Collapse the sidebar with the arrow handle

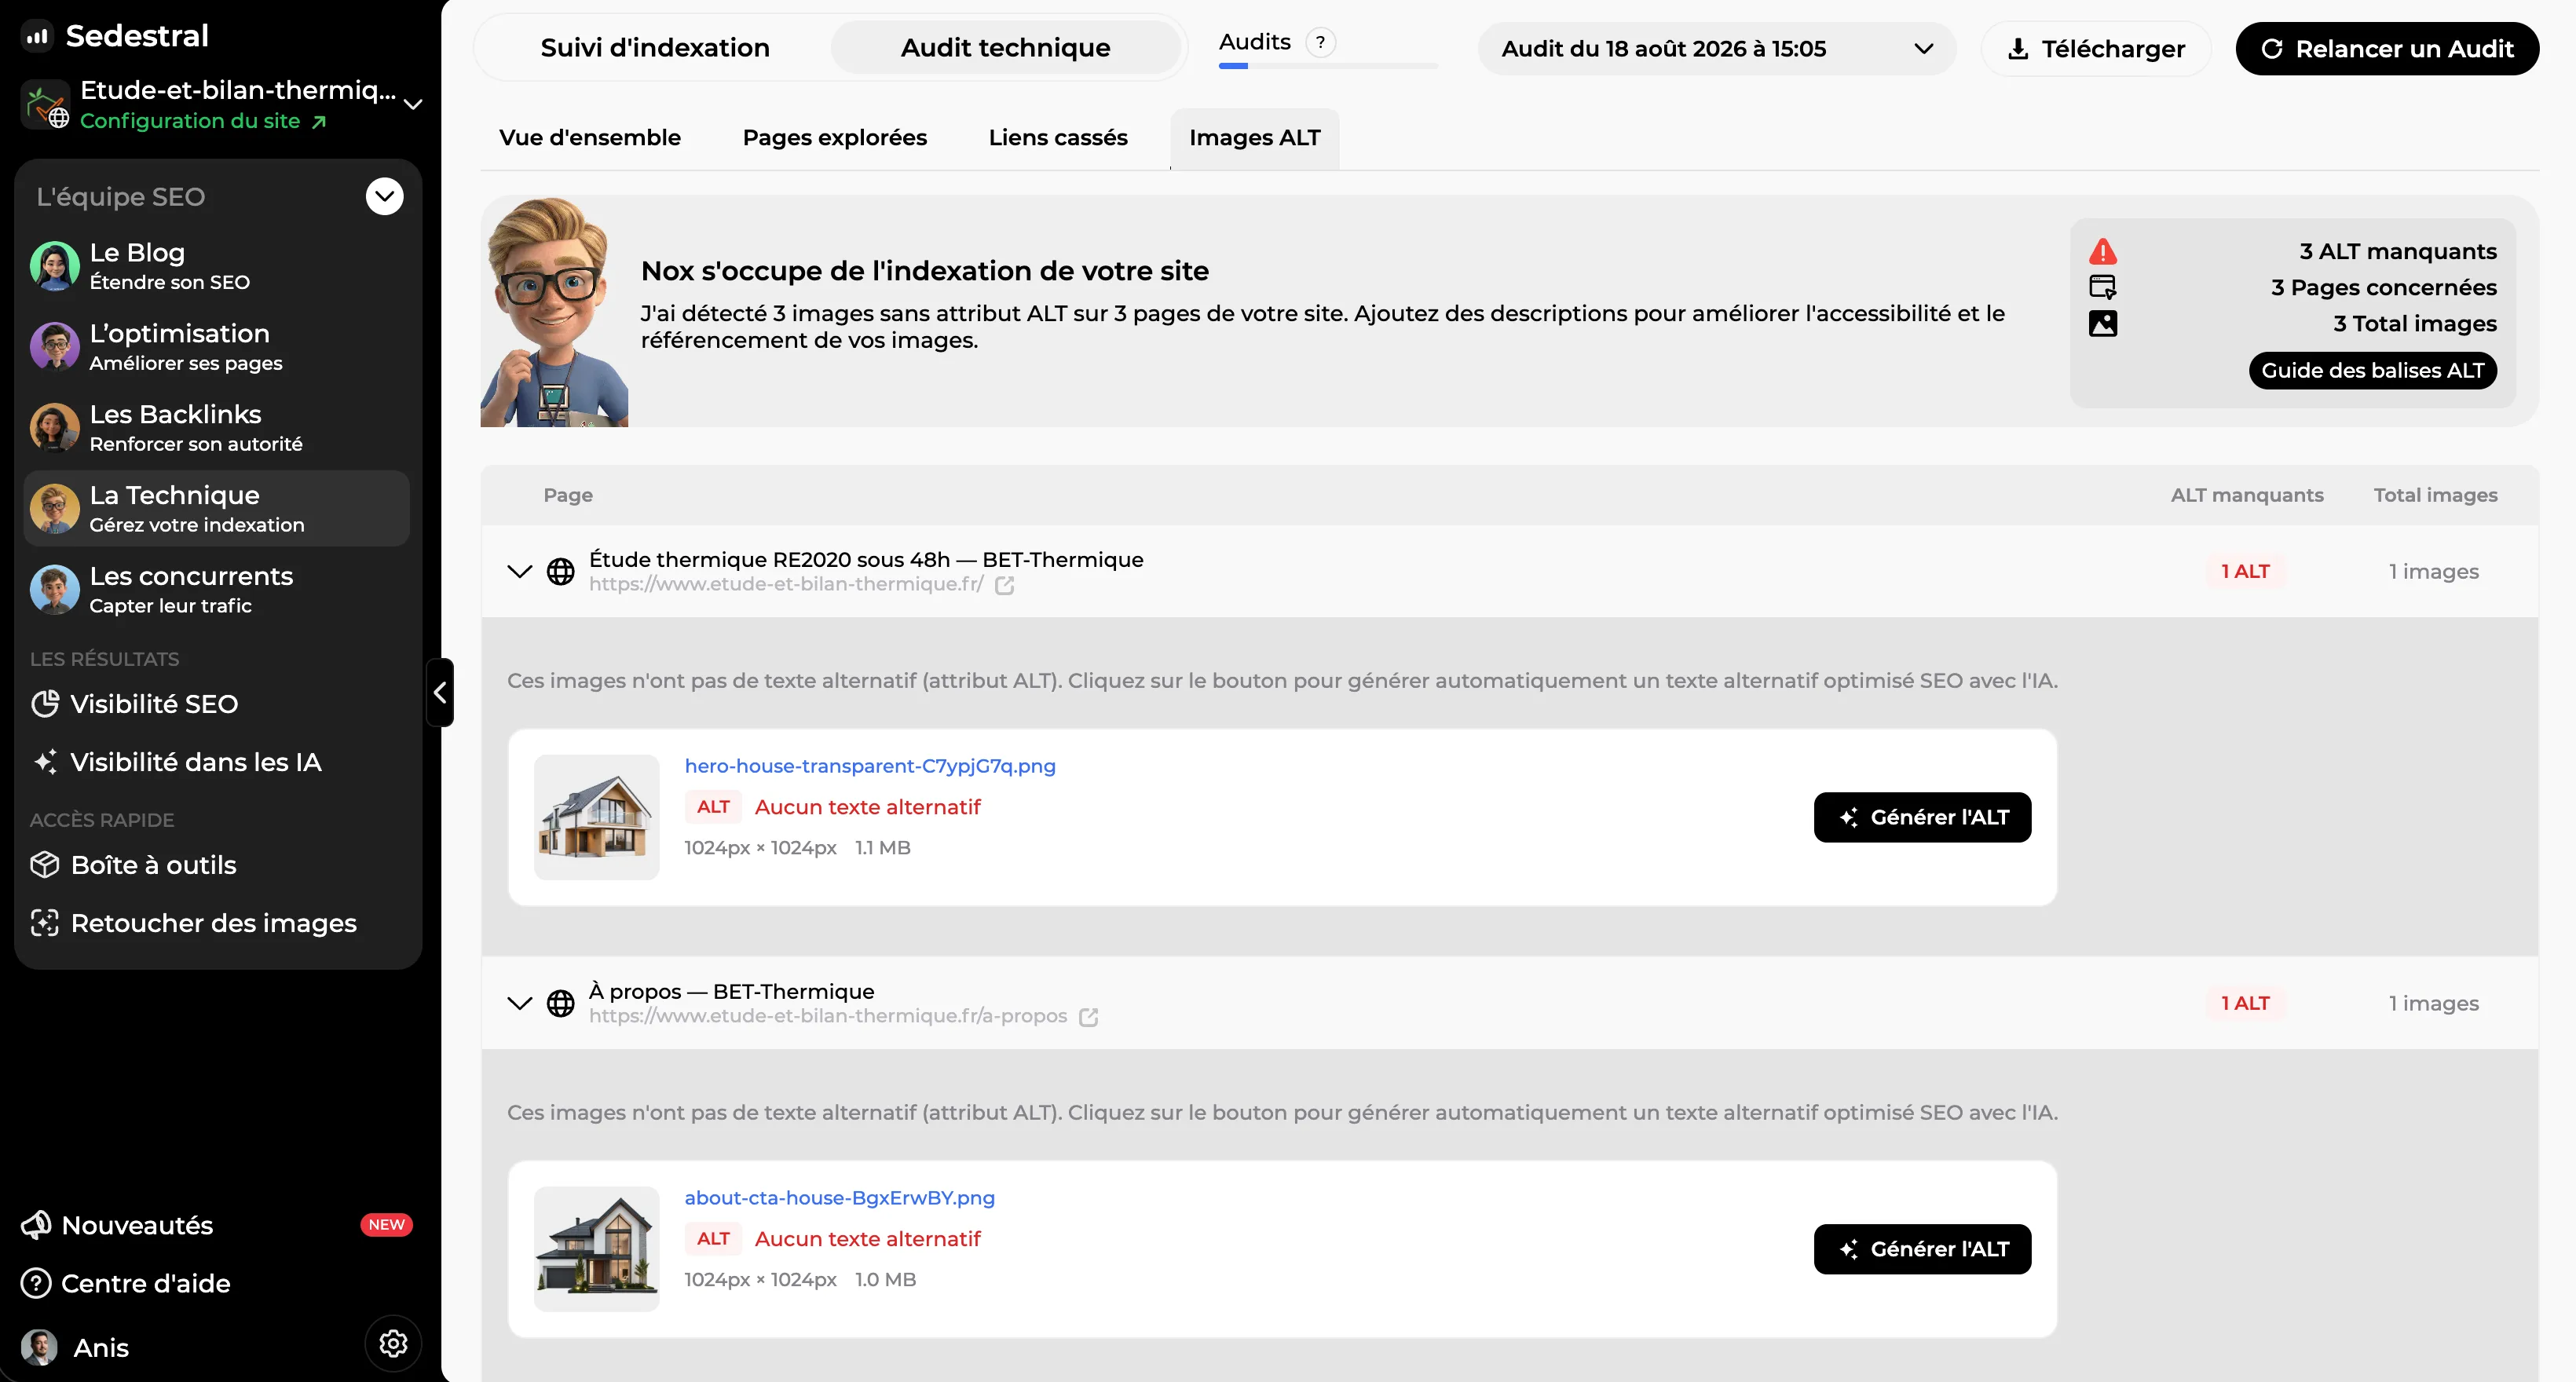point(440,692)
